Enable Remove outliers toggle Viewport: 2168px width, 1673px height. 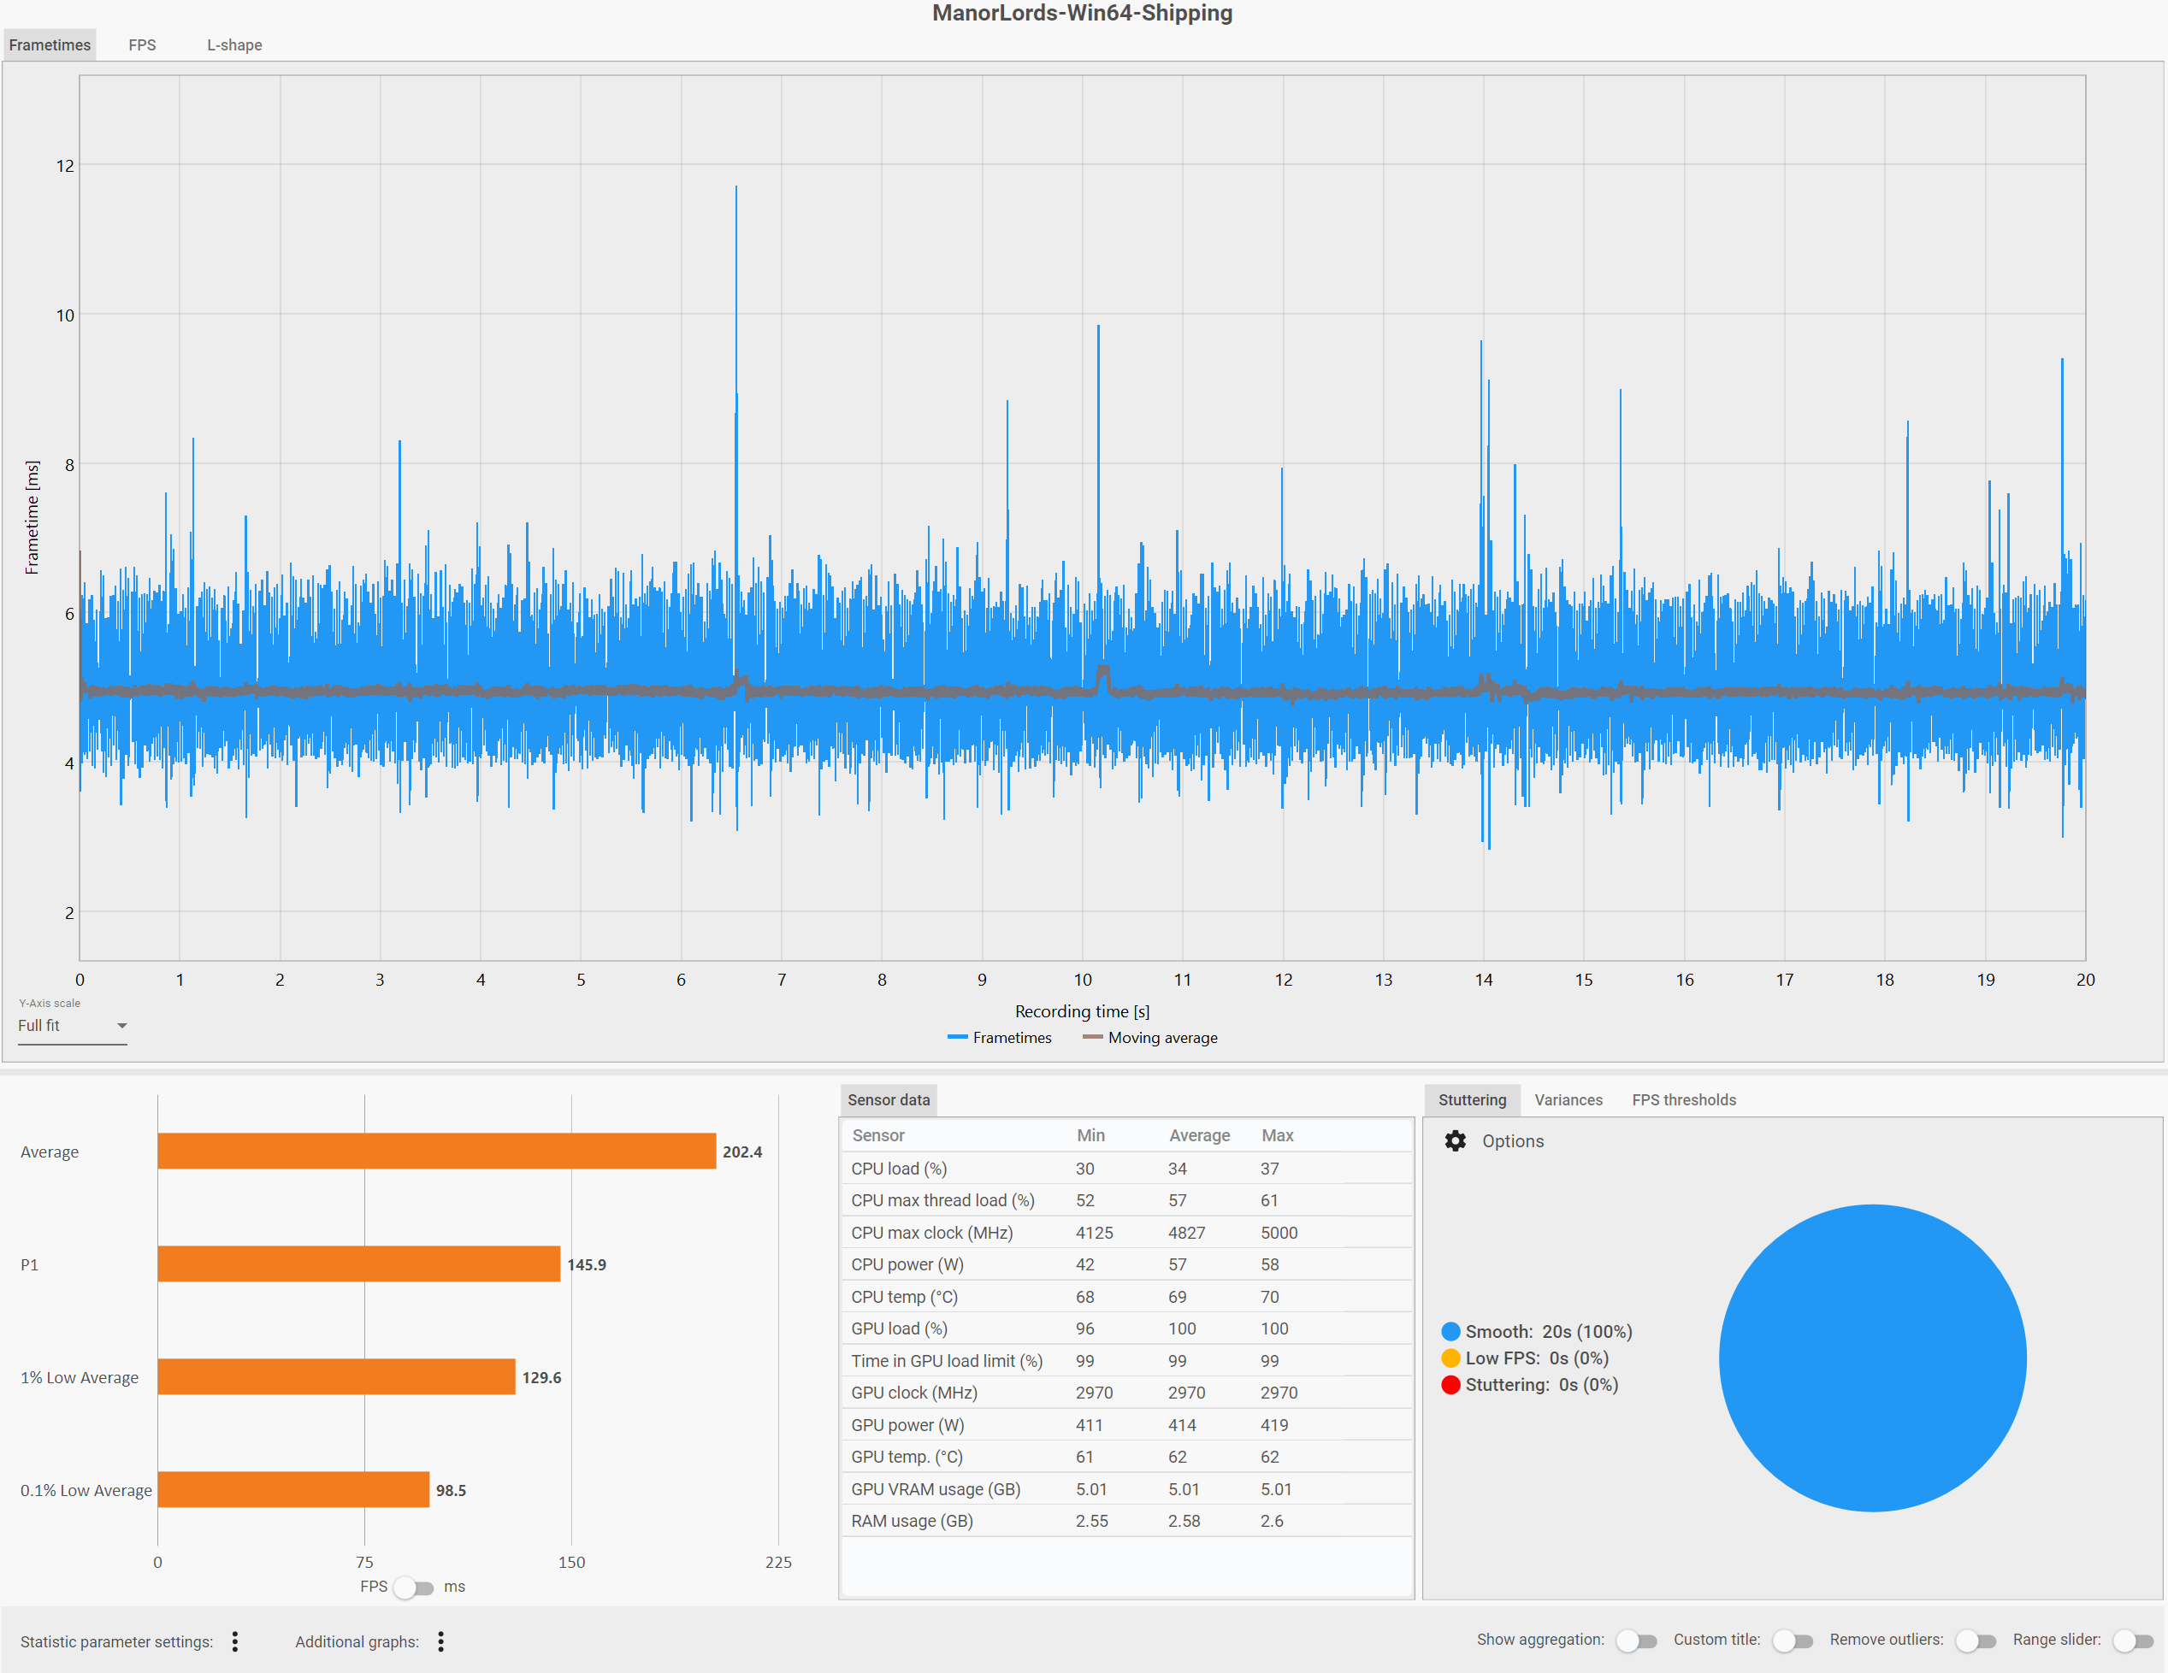1975,1641
